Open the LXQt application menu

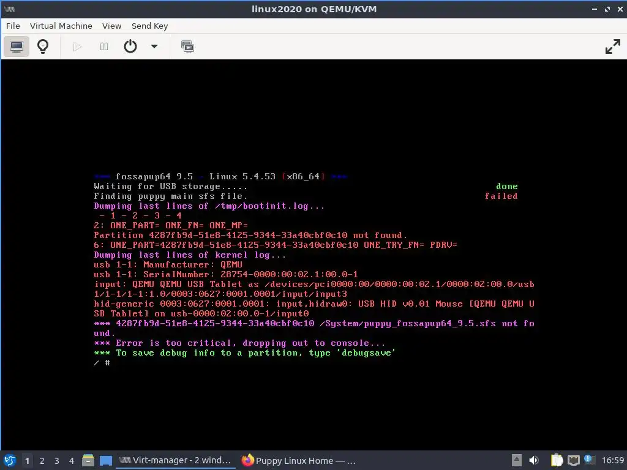click(10, 460)
